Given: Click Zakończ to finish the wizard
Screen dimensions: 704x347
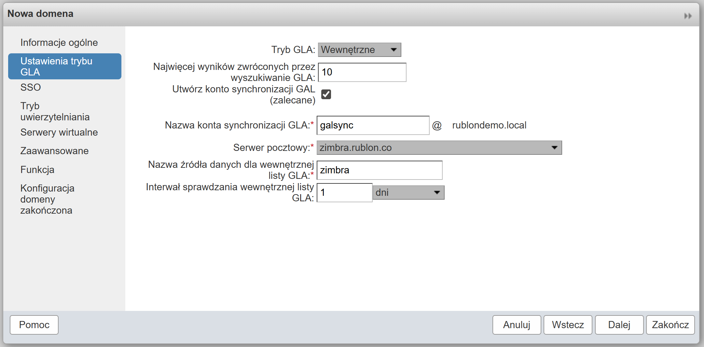Looking at the screenshot, I should (670, 325).
